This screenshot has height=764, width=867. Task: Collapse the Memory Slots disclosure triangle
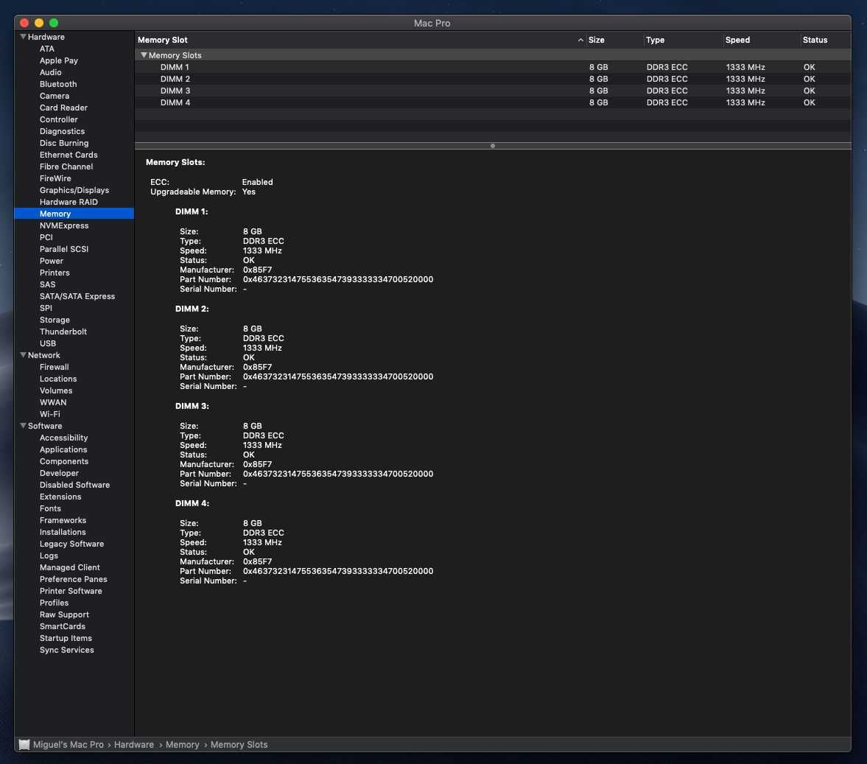[144, 55]
